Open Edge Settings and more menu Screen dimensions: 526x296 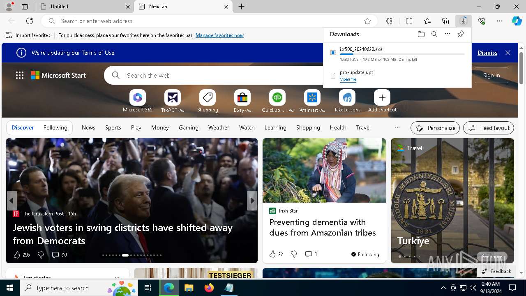tap(500, 21)
